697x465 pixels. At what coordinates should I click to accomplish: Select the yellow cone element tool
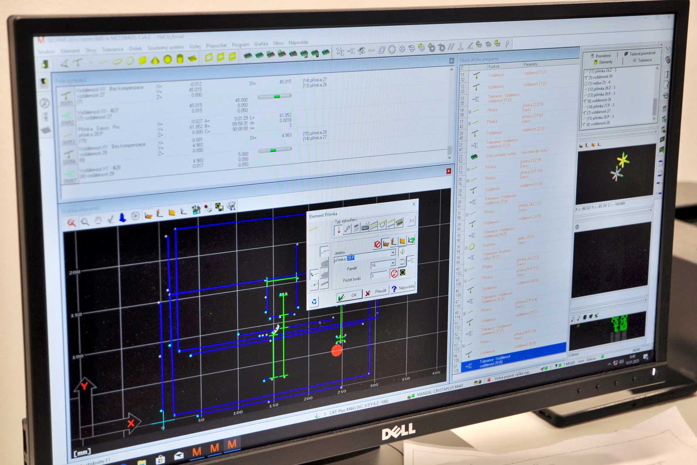point(155,60)
